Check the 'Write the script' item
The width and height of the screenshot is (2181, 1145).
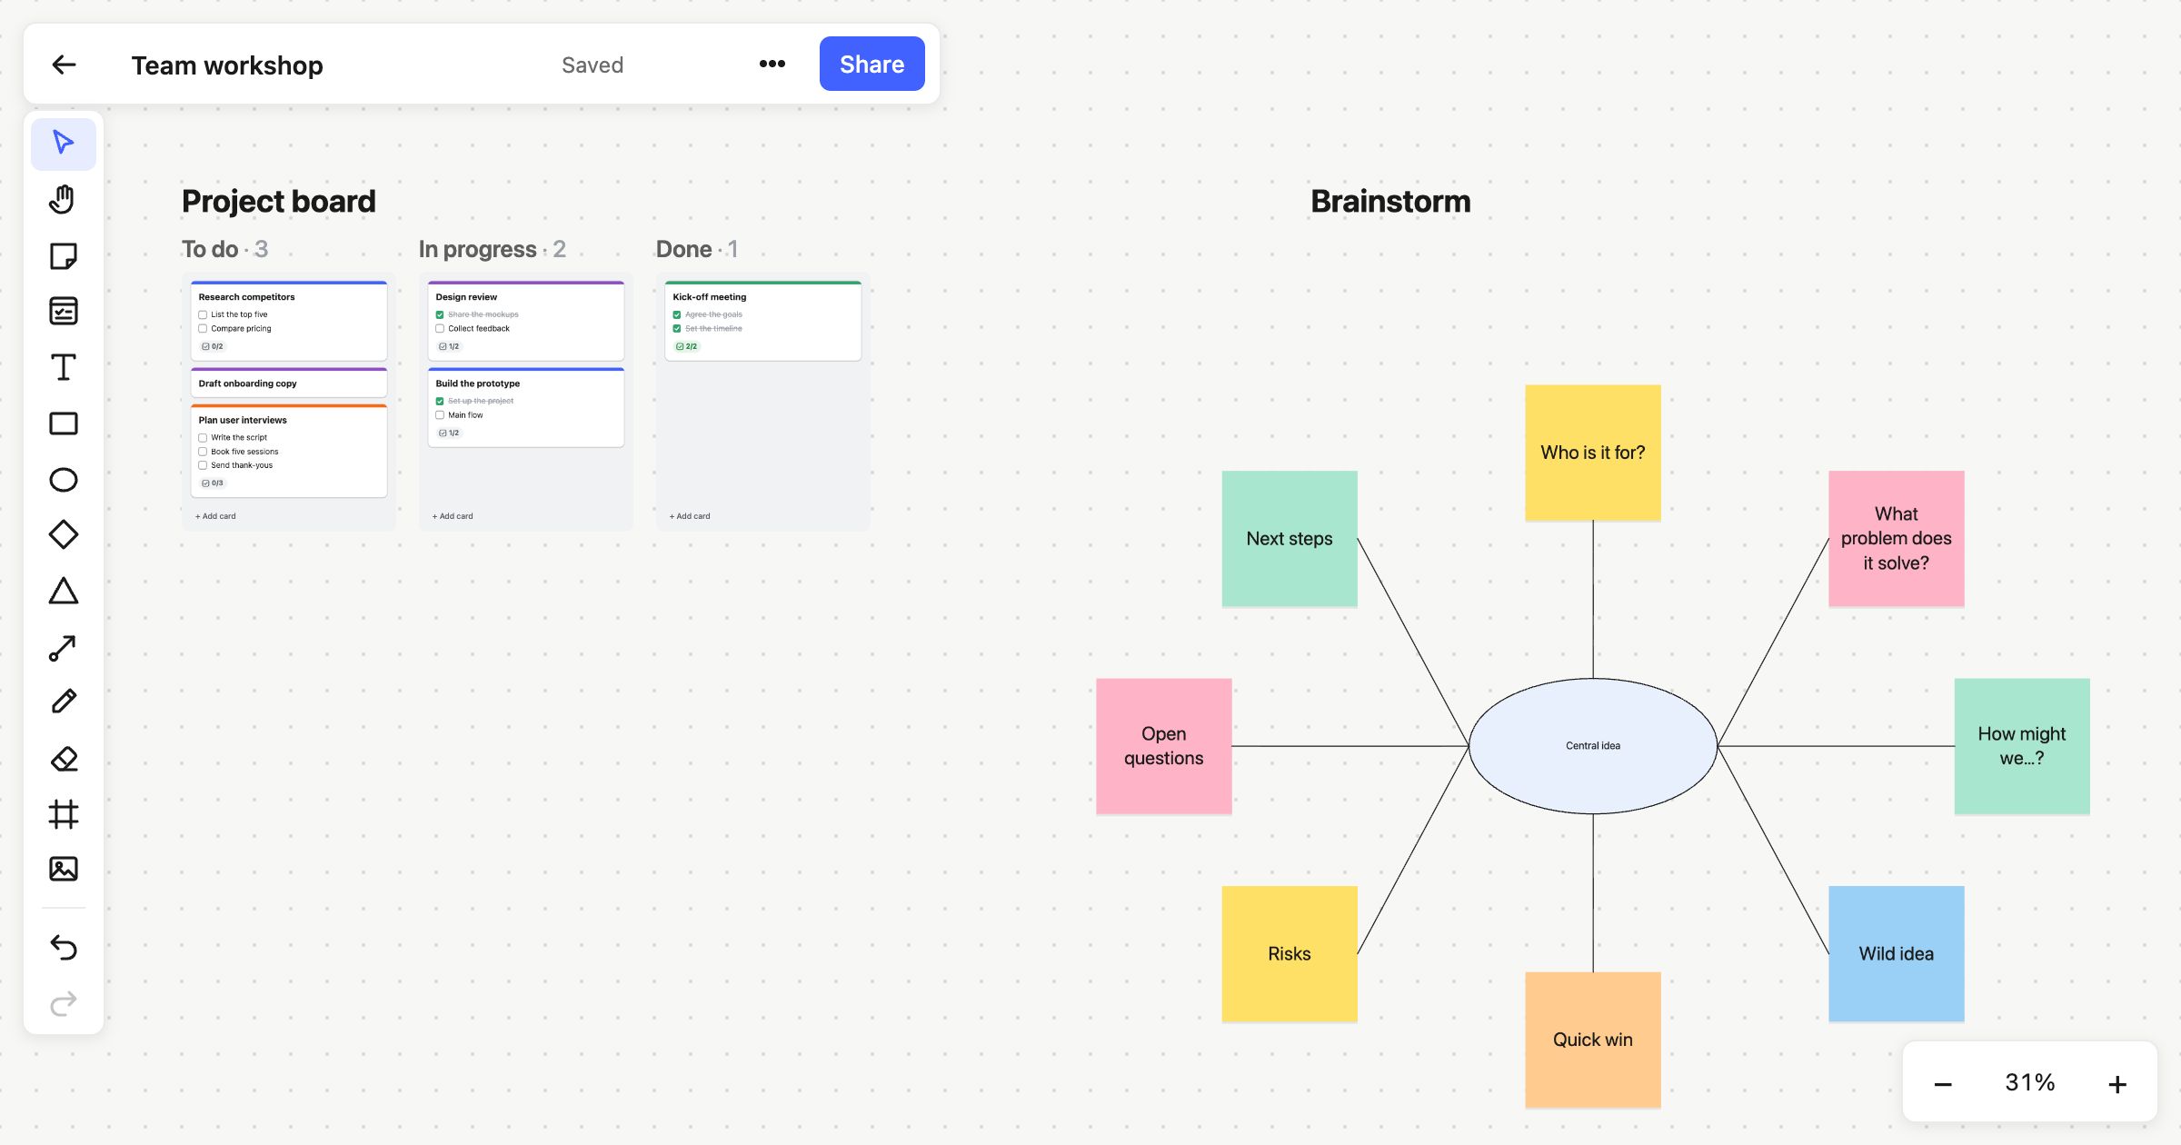pos(203,438)
